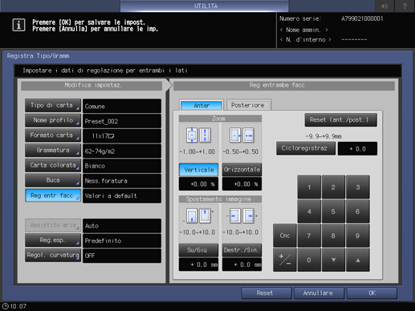Tap keypad digit 0

tap(309, 260)
